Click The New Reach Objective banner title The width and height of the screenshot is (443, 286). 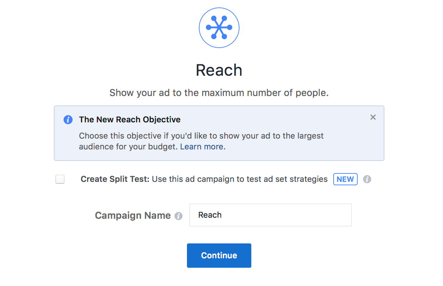click(x=130, y=120)
